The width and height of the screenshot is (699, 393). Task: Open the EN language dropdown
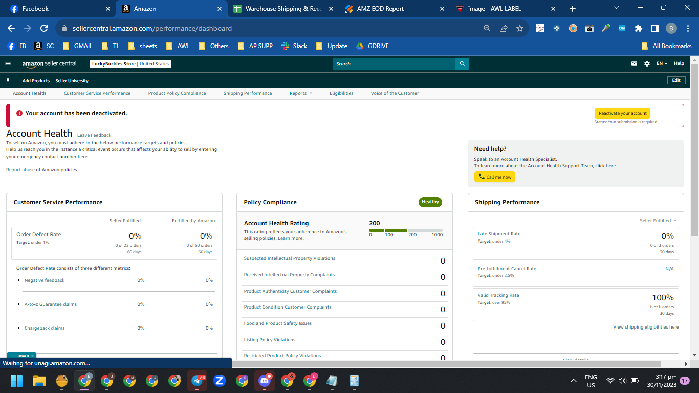pyautogui.click(x=662, y=64)
